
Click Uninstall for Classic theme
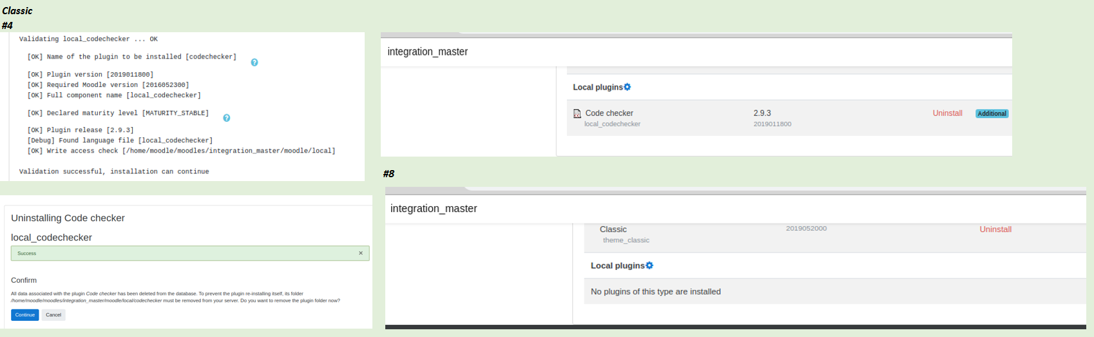pos(995,229)
